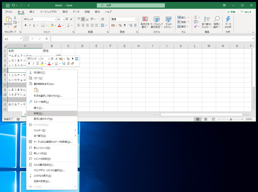This screenshot has width=258, height=192.
Task: Open the ribbon font size dropdown
Action: pyautogui.click(x=63, y=19)
